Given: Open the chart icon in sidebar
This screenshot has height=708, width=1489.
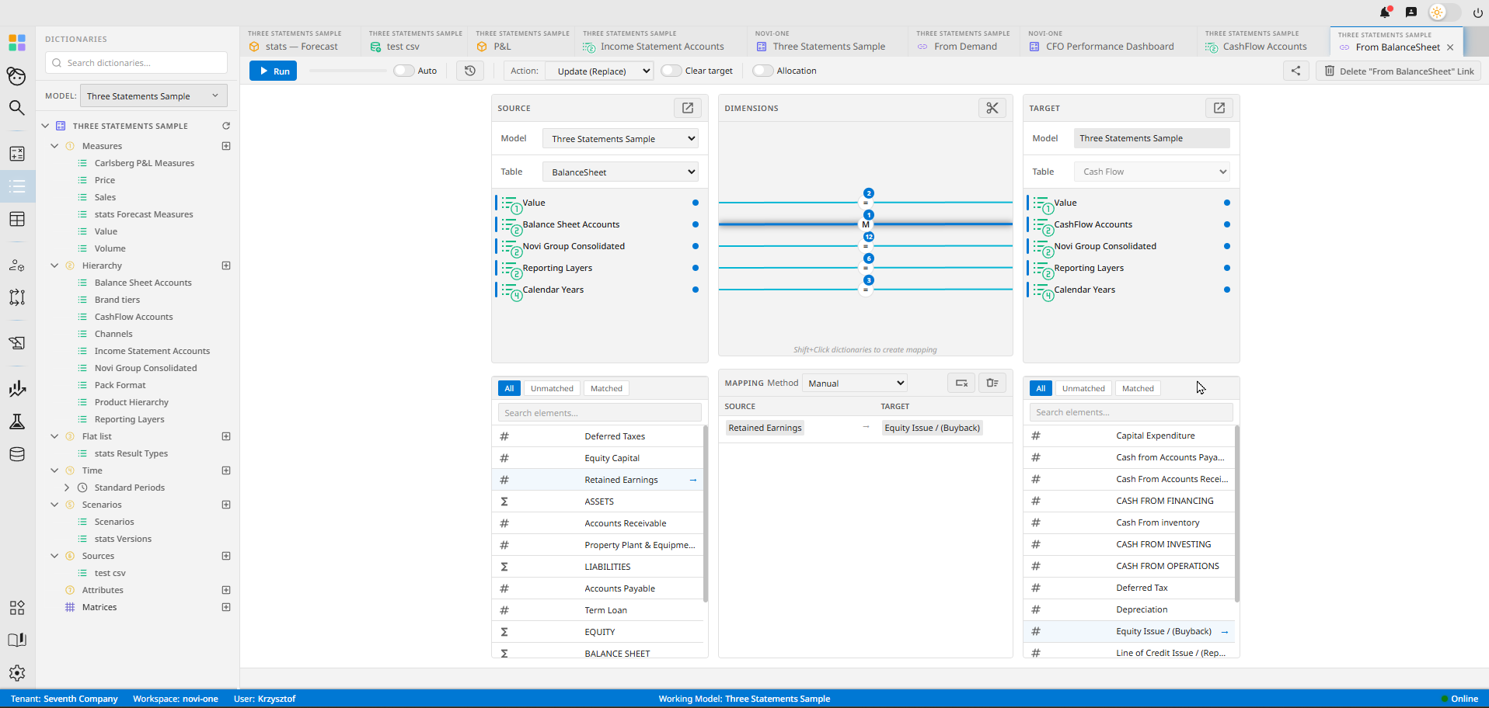Looking at the screenshot, I should coord(17,389).
